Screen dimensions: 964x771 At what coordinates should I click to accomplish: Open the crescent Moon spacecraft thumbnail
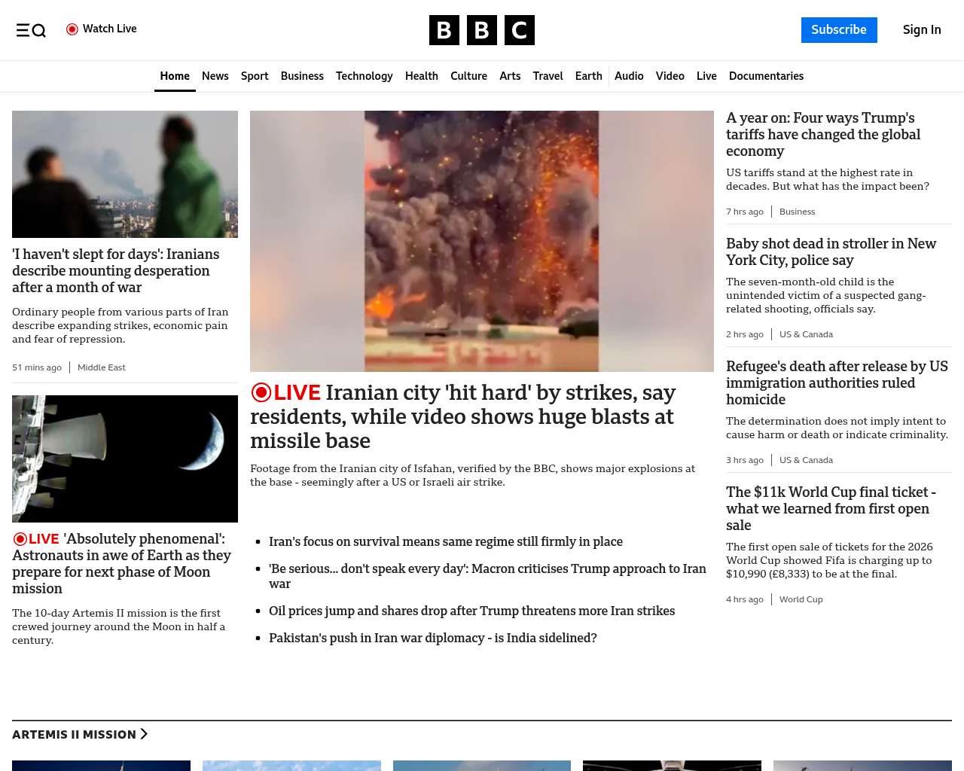(x=125, y=459)
